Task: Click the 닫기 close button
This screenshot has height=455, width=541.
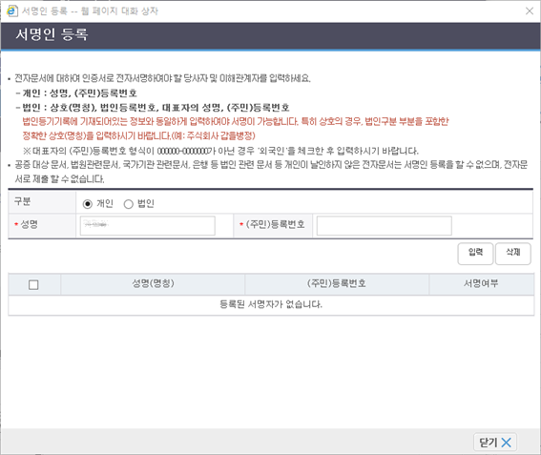Action: pyautogui.click(x=495, y=442)
